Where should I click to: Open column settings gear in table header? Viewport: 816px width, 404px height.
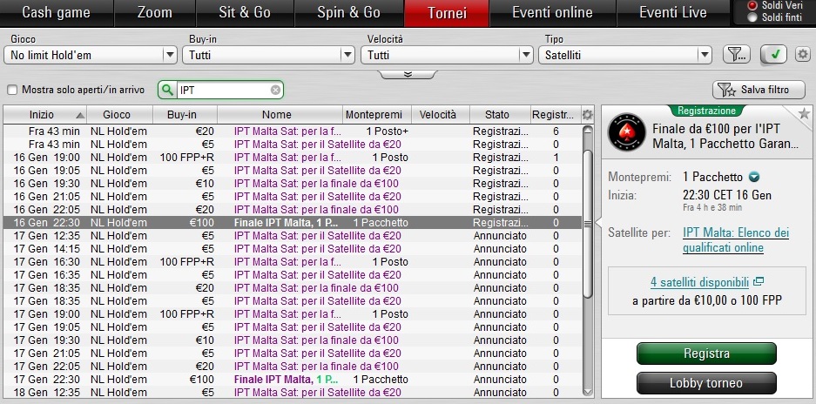588,115
